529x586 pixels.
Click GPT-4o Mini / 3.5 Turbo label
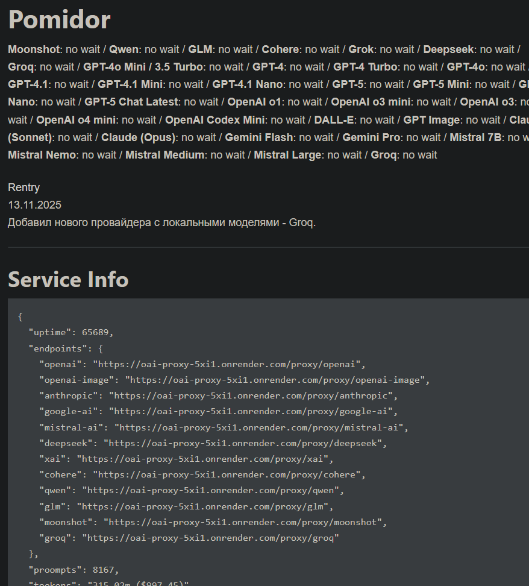point(143,67)
